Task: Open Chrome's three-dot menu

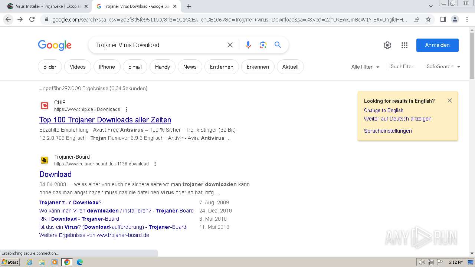Action: tap(467, 19)
